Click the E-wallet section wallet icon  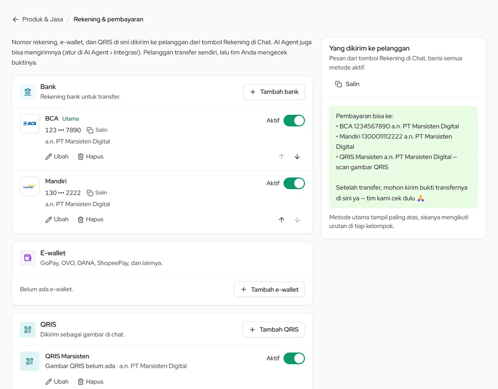click(x=28, y=258)
